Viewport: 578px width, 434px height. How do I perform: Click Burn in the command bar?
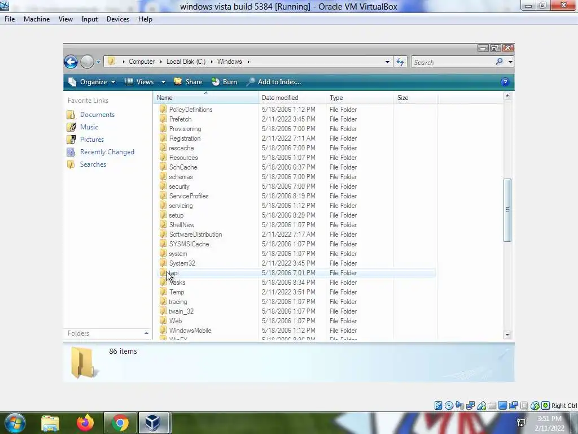225,82
